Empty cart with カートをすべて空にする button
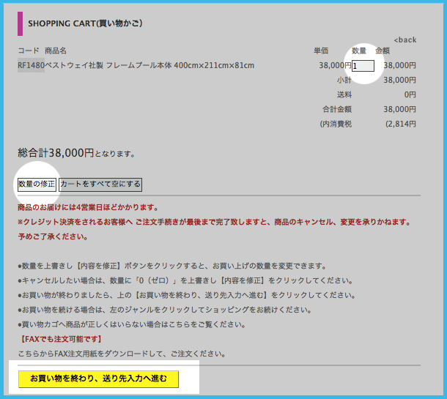Image resolution: width=447 pixels, height=399 pixels. click(x=100, y=184)
